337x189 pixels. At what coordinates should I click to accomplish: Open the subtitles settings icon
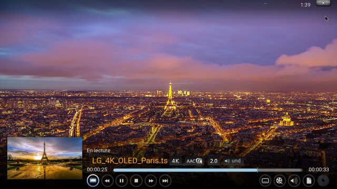[x=265, y=181]
